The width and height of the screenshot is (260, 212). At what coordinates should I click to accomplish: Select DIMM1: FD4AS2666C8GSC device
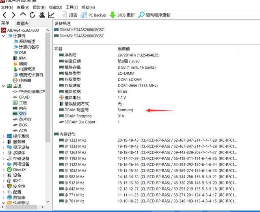(x=79, y=30)
